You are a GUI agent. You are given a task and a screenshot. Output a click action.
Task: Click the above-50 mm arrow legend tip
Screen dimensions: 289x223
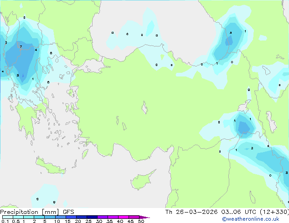click(144, 217)
